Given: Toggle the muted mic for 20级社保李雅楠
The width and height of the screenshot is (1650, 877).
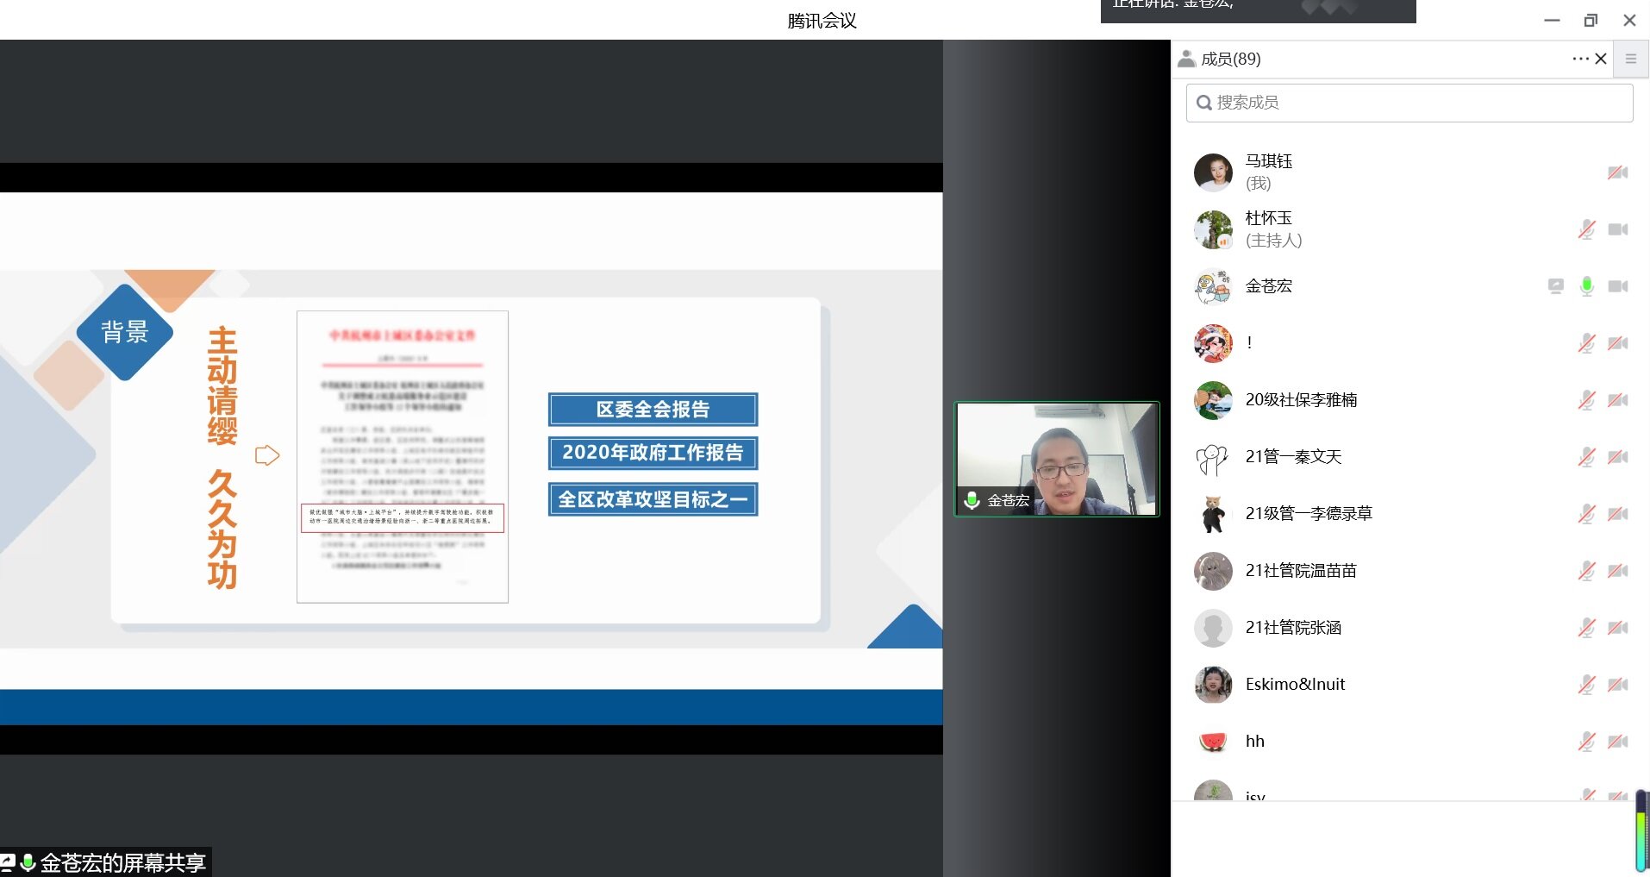Looking at the screenshot, I should point(1586,400).
